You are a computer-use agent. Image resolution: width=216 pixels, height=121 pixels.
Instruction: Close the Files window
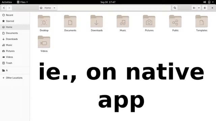coord(212,8)
